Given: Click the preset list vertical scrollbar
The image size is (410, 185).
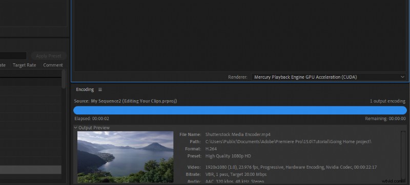Looking at the screenshot, I should (64, 79).
